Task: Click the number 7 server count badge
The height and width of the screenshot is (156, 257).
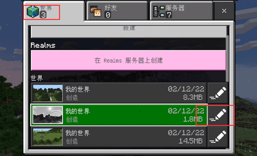Action: 169,15
